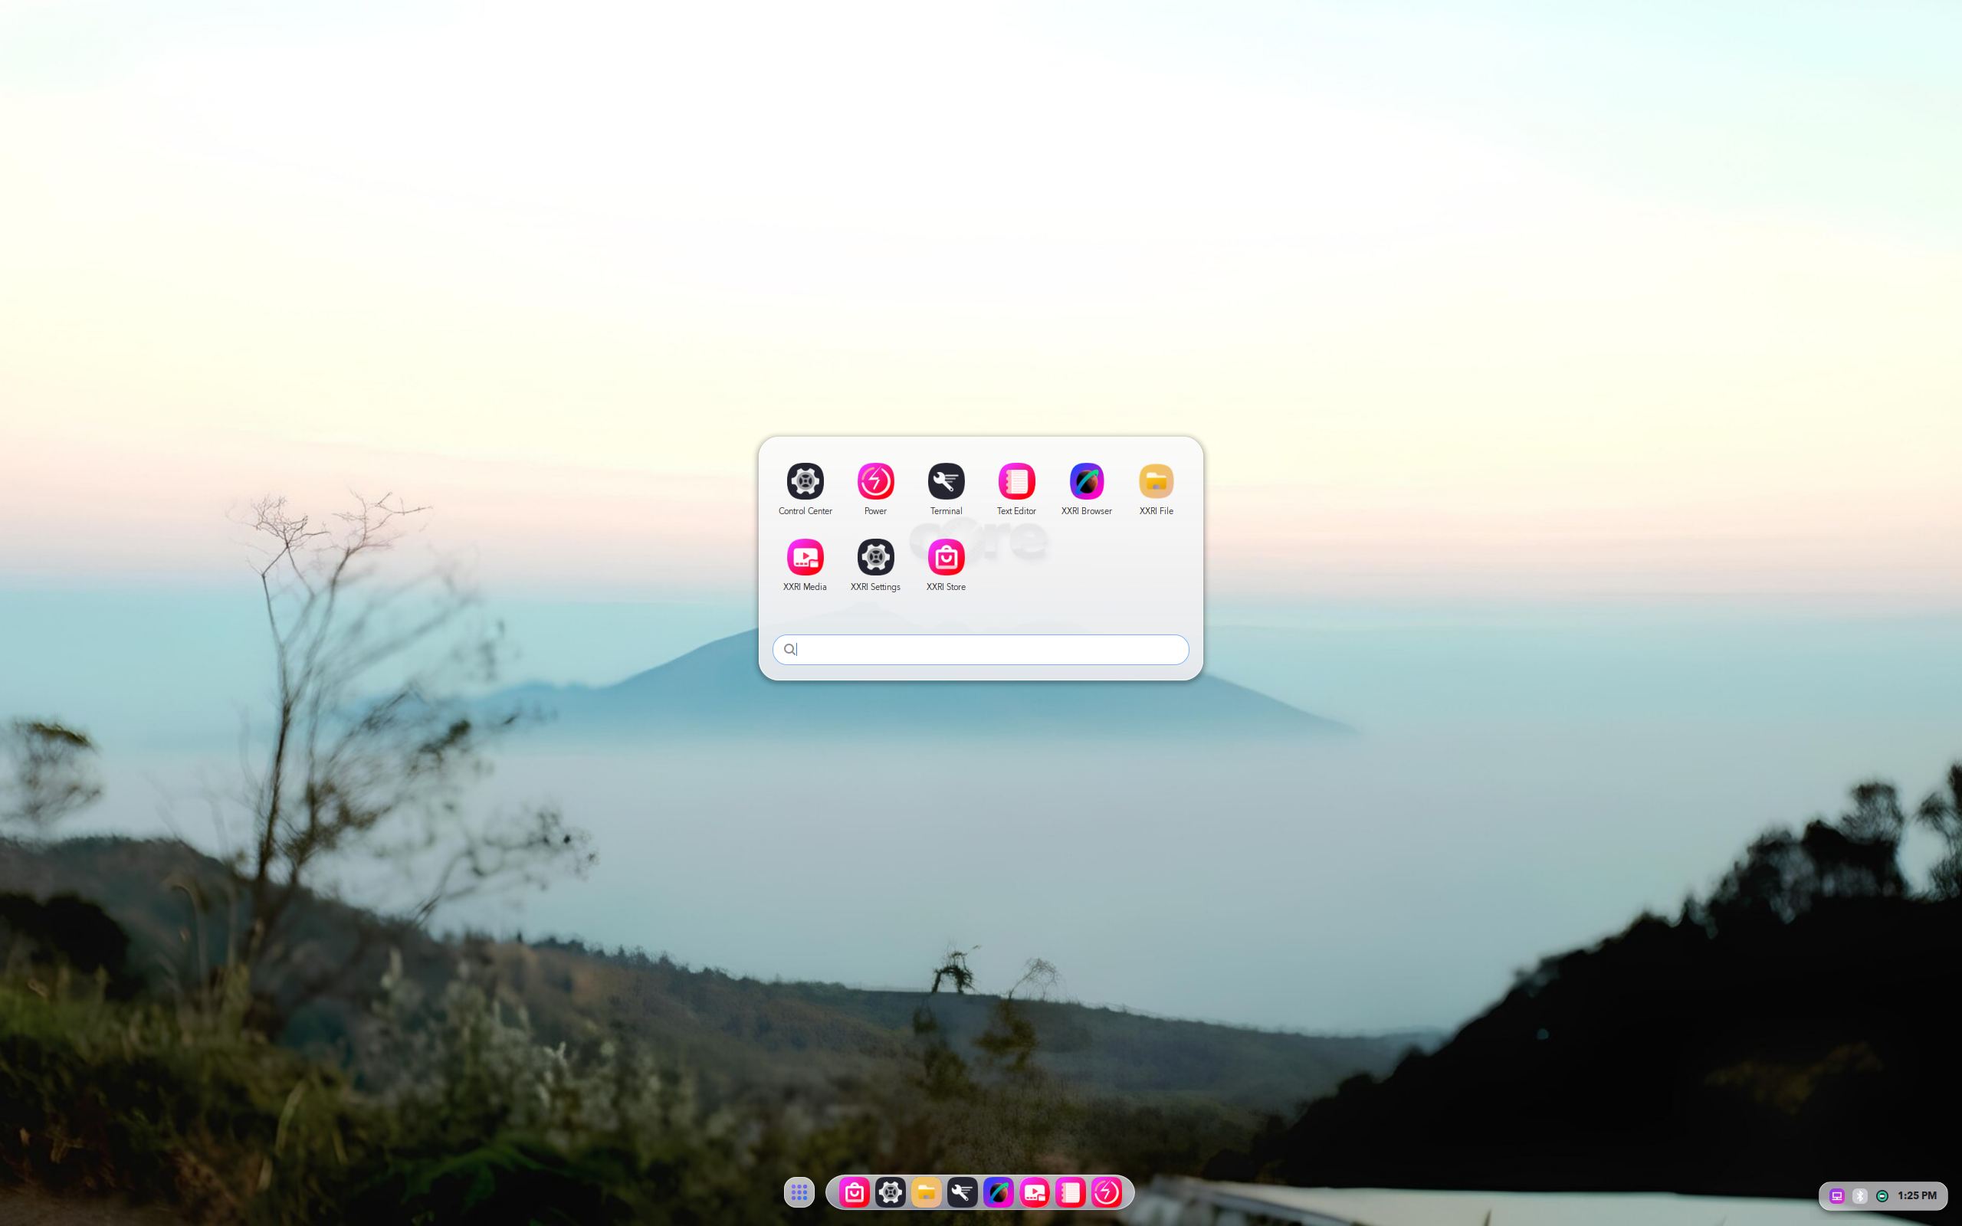Launch the browser icon in the dock
The height and width of the screenshot is (1226, 1962).
[998, 1192]
